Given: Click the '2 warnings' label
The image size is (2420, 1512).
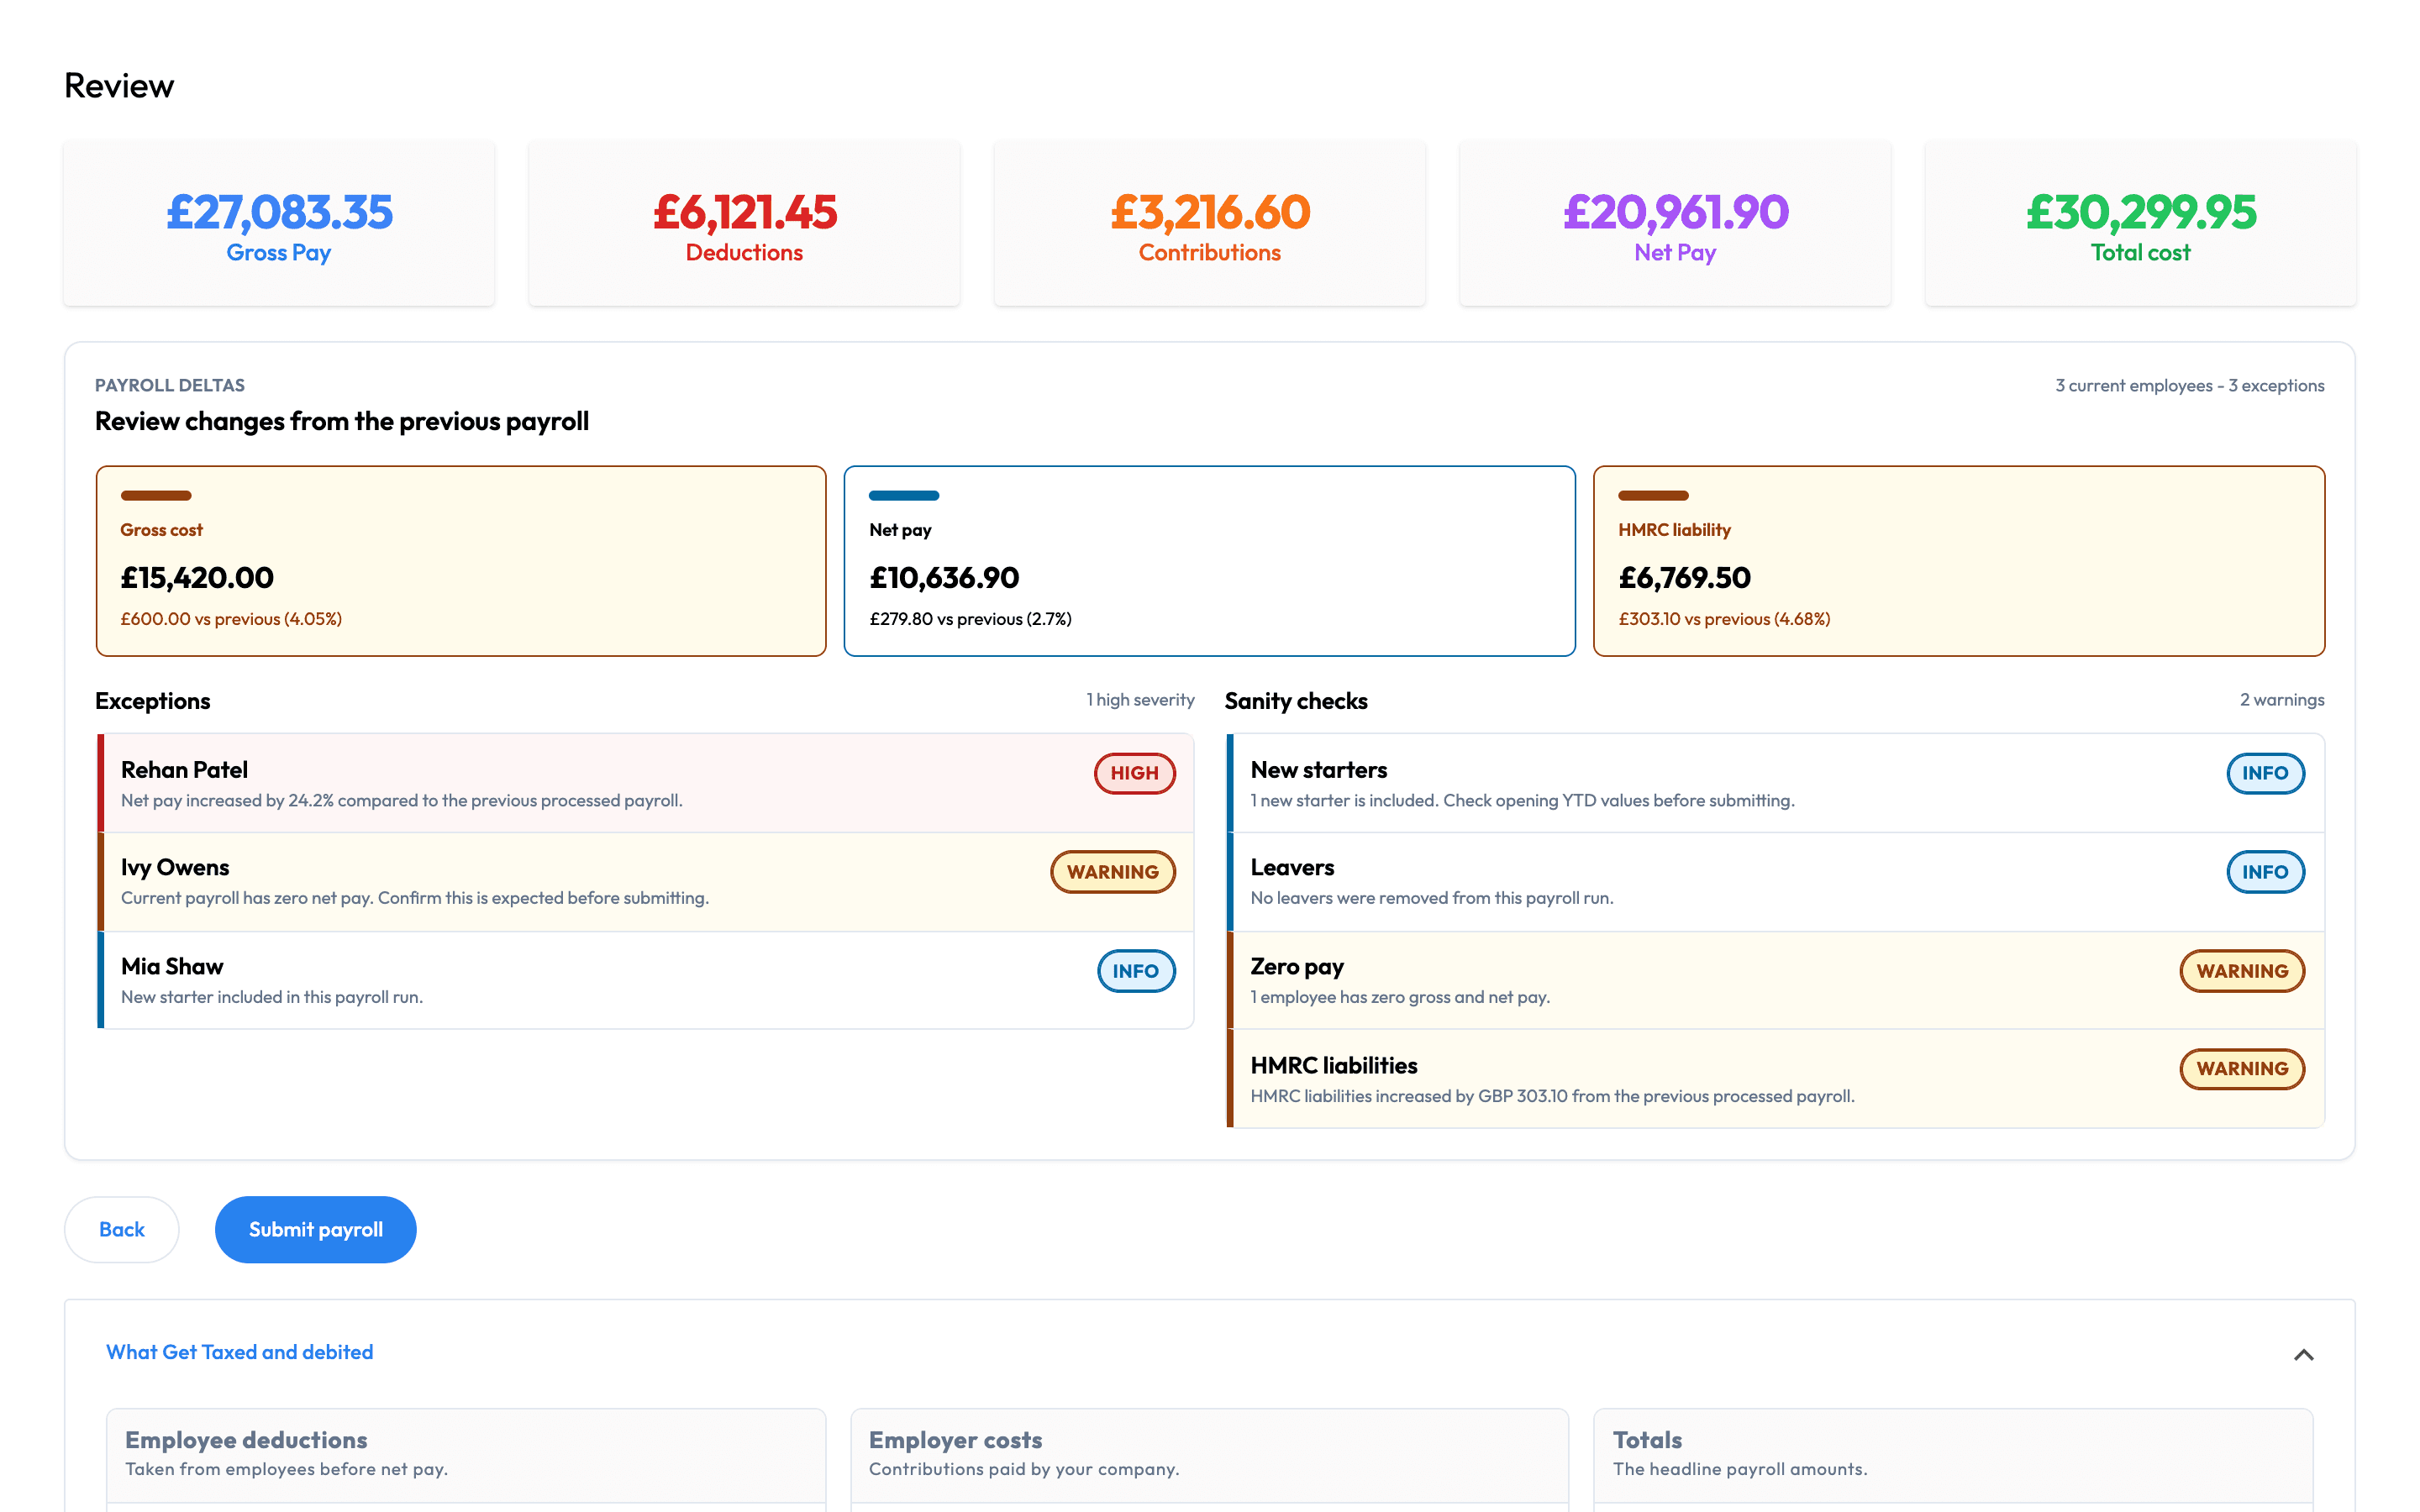Looking at the screenshot, I should click(x=2282, y=700).
